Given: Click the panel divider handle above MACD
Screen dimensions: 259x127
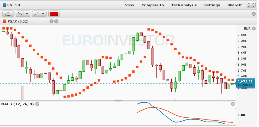Looking at the screenshot, I should point(118,101).
